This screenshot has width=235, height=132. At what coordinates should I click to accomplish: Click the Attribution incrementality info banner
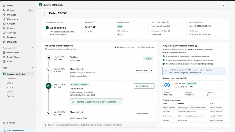pos(194,71)
